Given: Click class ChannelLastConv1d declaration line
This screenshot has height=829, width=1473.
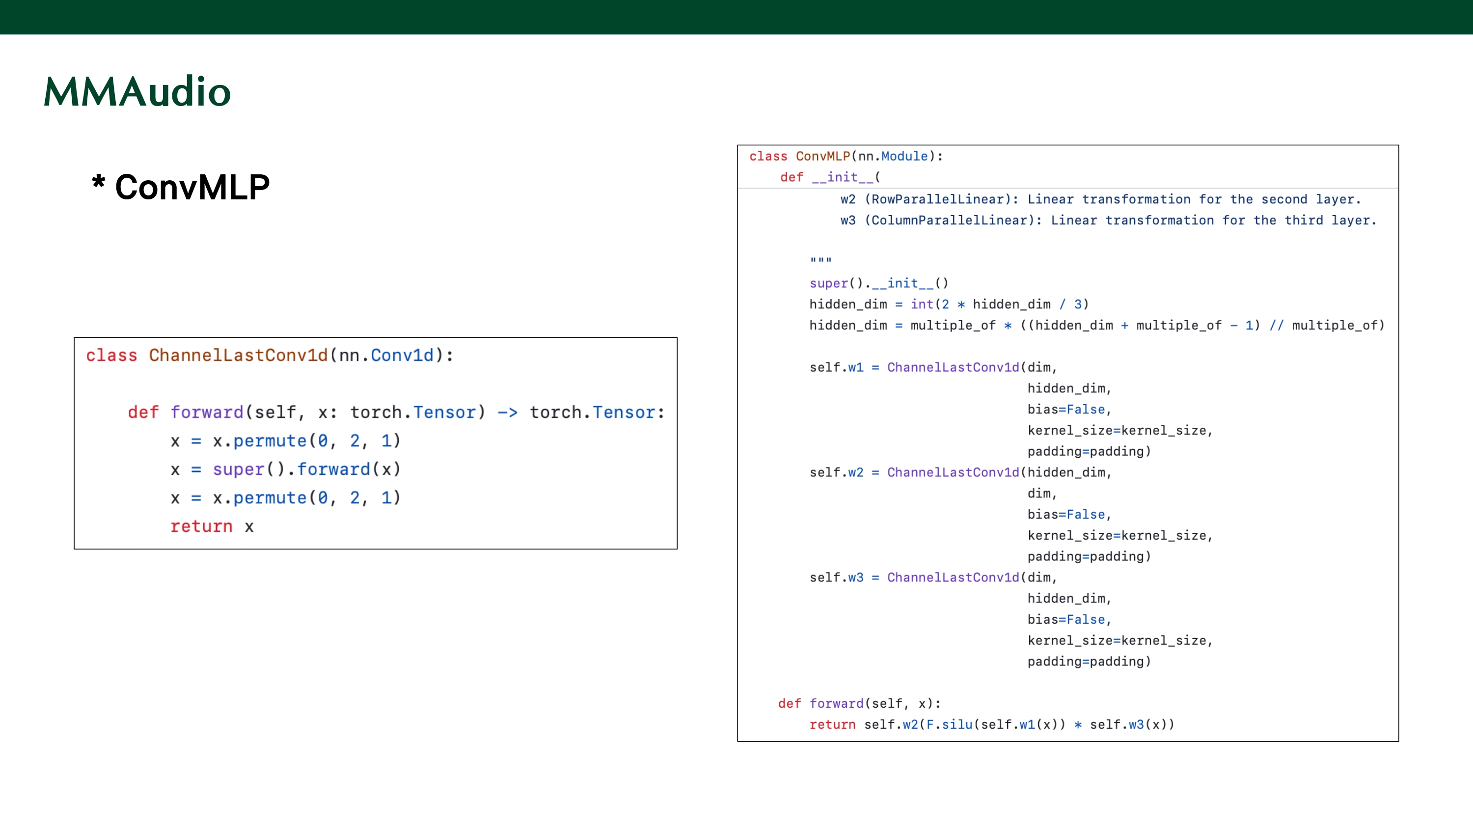Looking at the screenshot, I should (270, 355).
